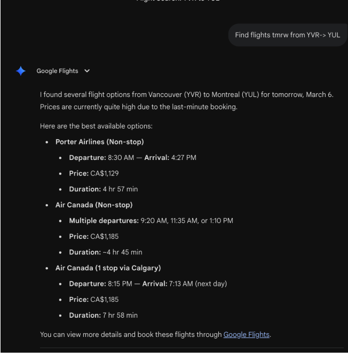Image resolution: width=348 pixels, height=354 pixels.
Task: Click the 4 hr 57 min duration line
Action: pyautogui.click(x=104, y=189)
